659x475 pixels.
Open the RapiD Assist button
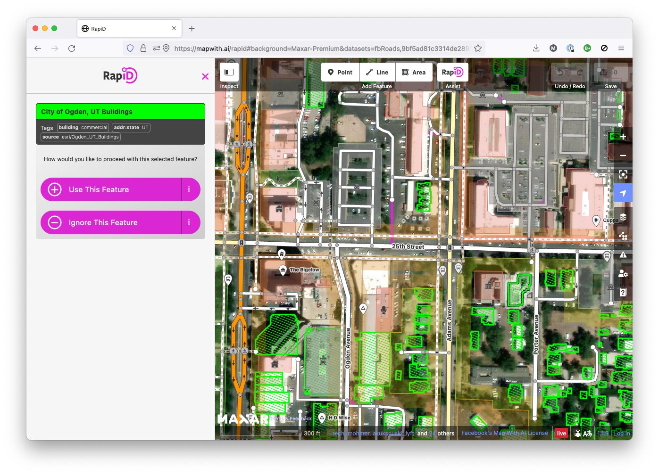(x=453, y=72)
